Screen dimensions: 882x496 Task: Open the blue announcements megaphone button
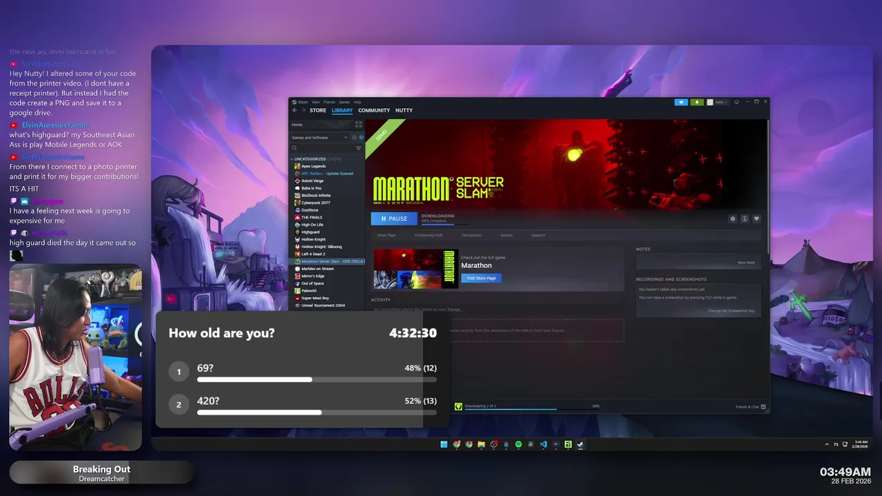coord(681,102)
